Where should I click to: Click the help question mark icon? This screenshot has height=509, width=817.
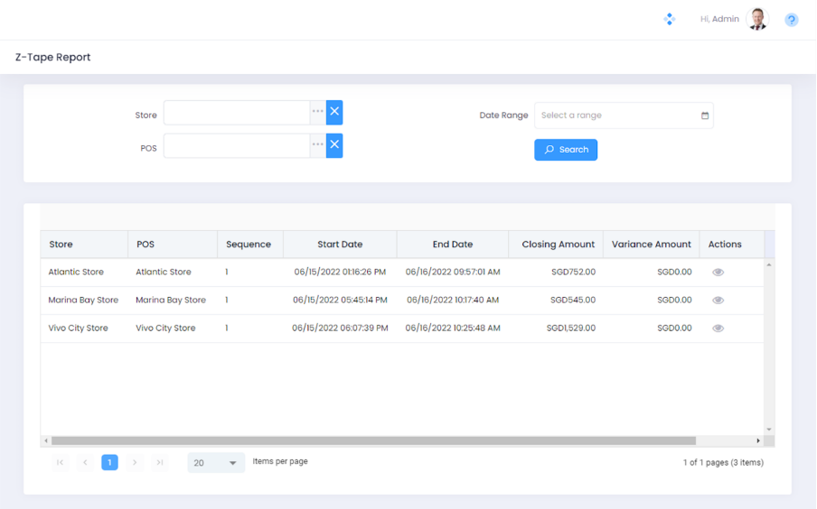click(x=791, y=20)
